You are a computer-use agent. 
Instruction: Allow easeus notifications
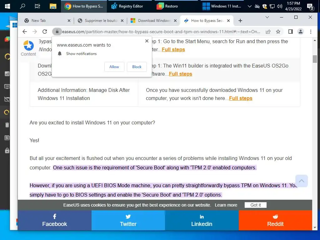pos(114,67)
